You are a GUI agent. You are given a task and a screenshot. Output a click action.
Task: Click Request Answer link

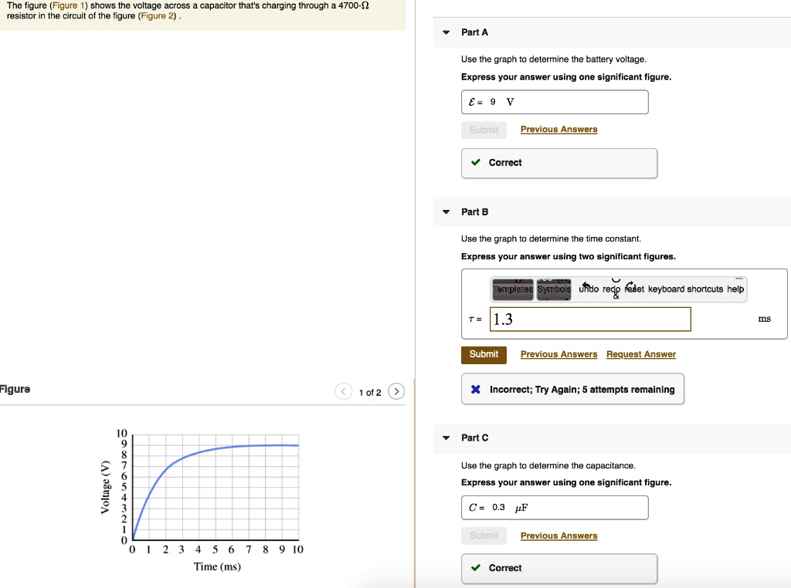point(641,354)
